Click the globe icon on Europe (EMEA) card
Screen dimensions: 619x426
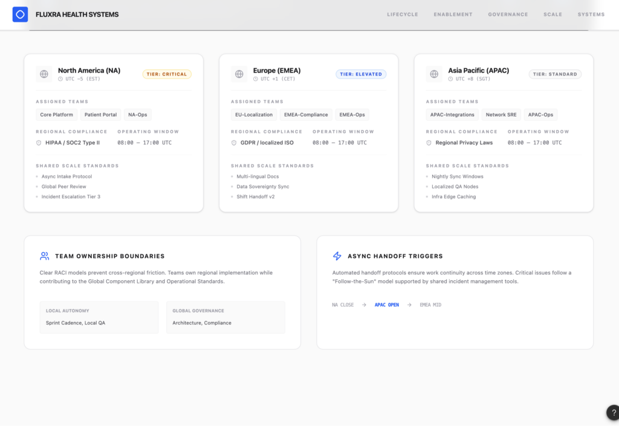(239, 74)
